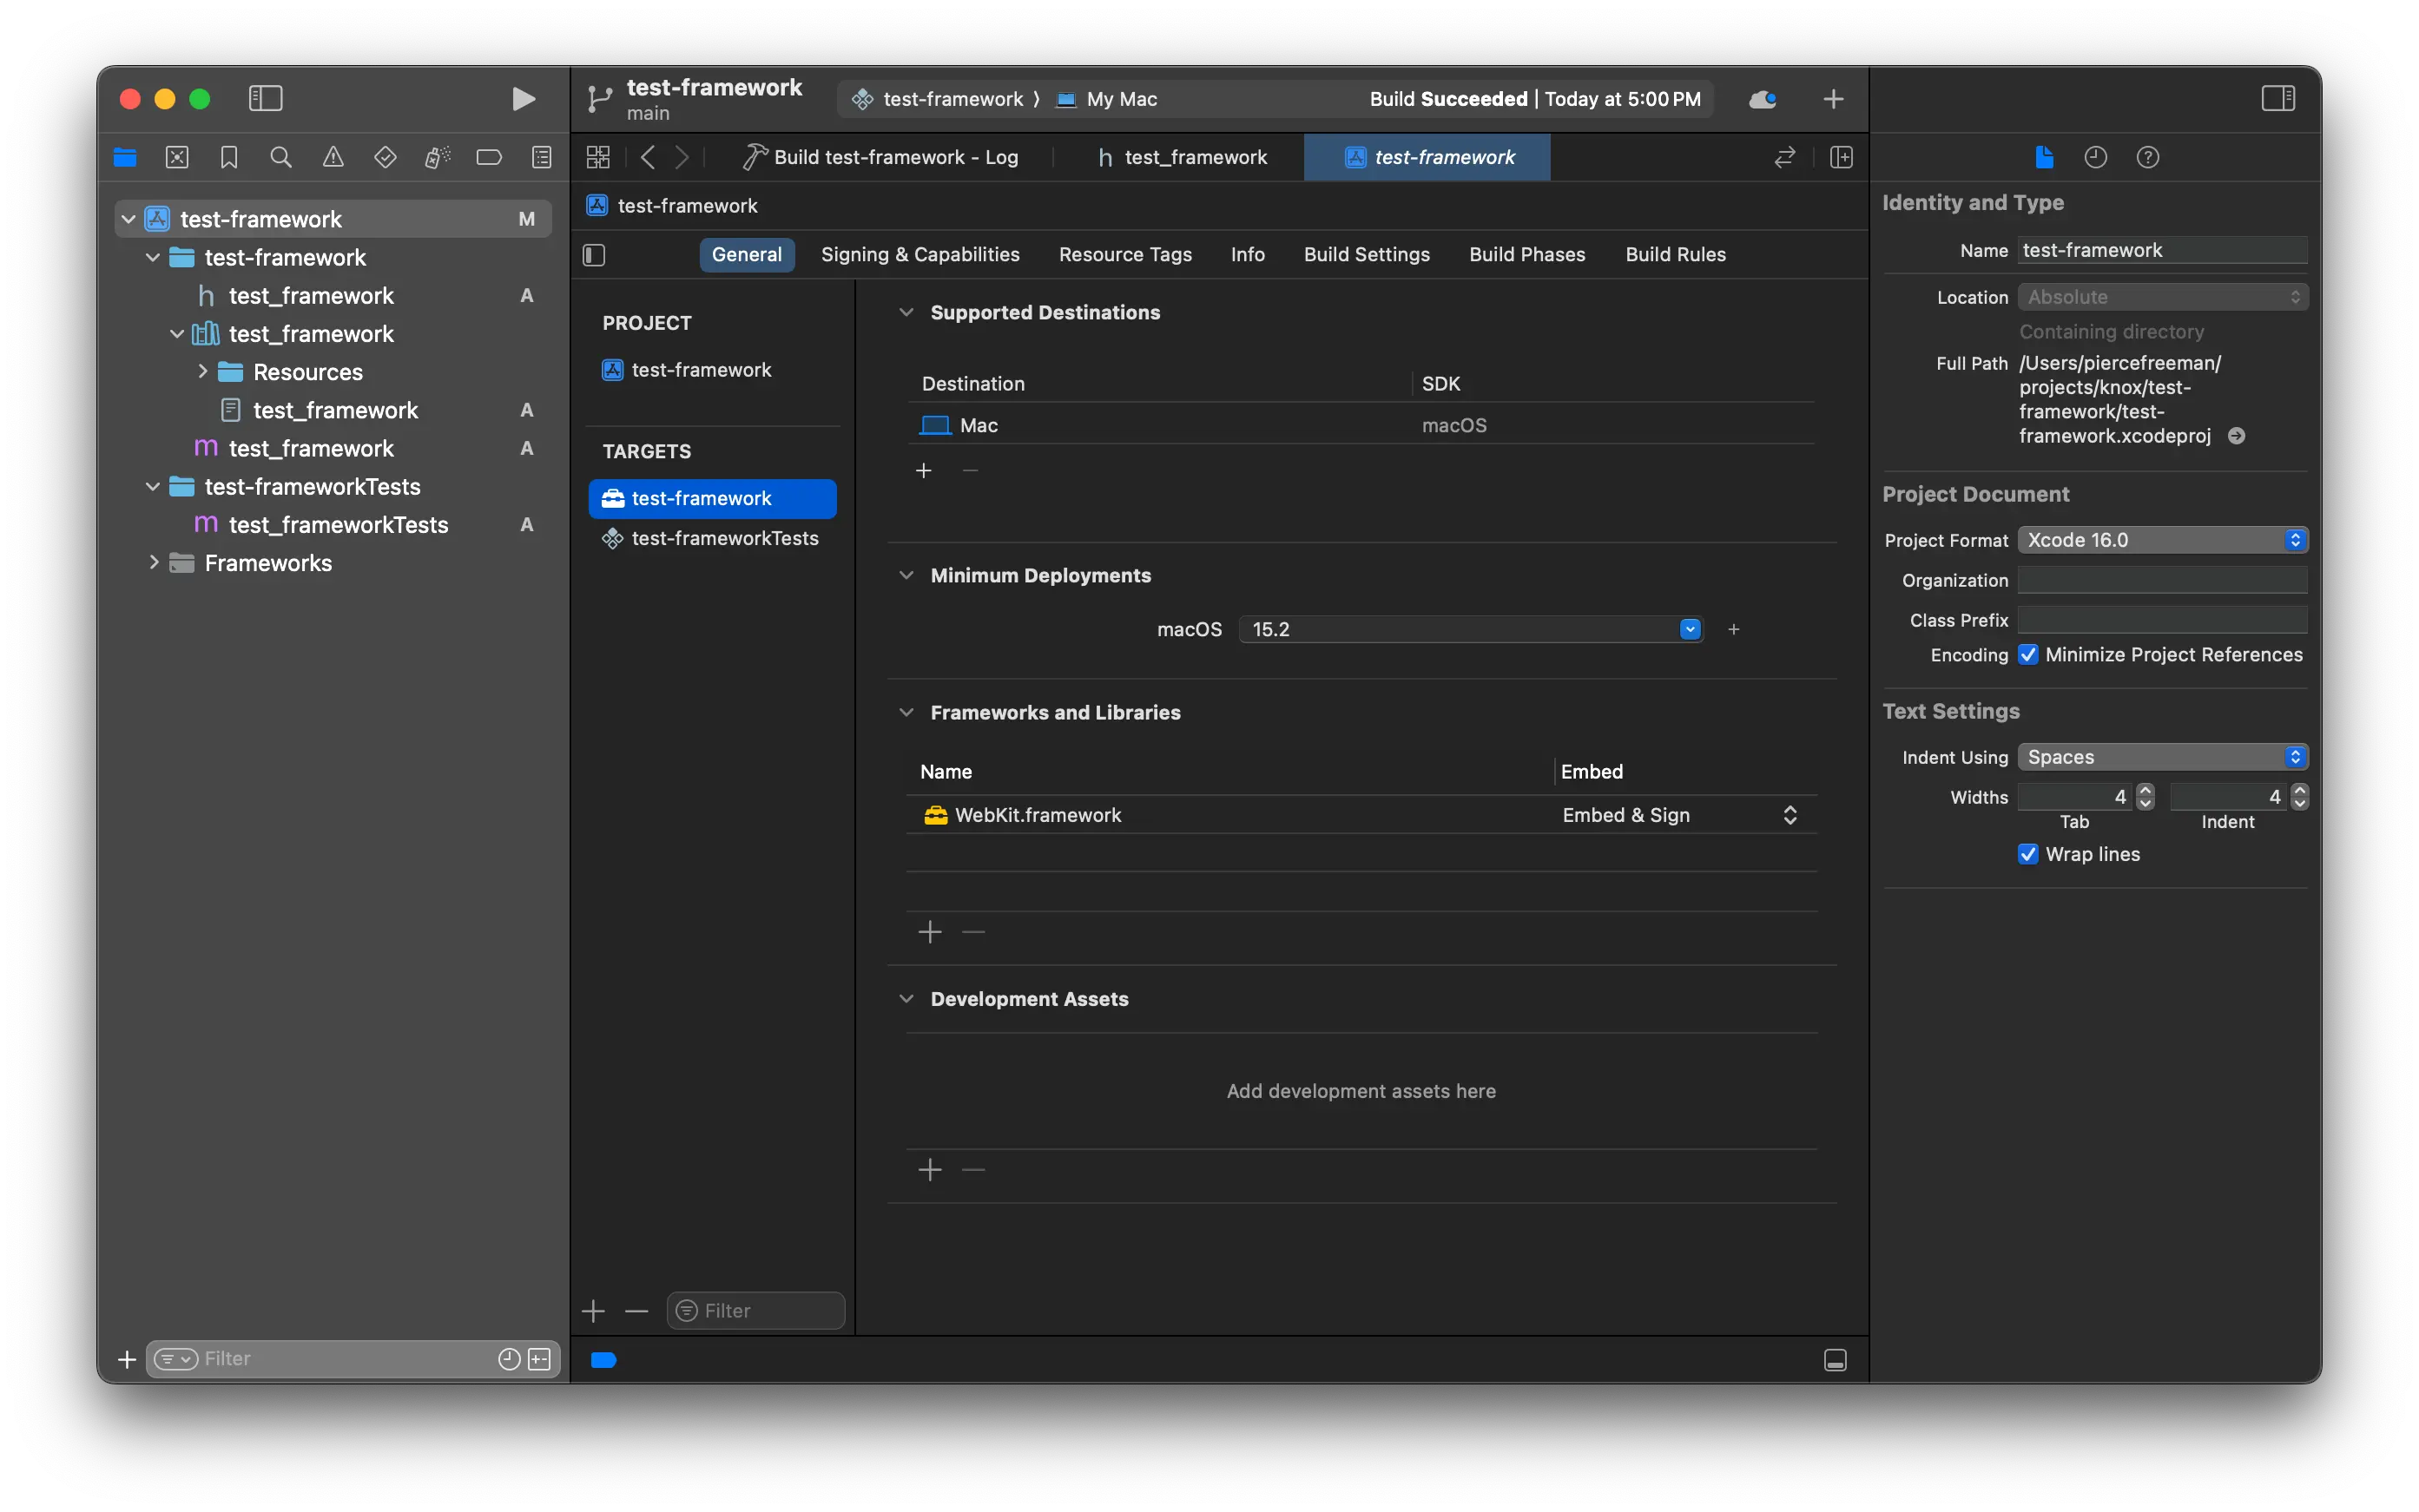The width and height of the screenshot is (2419, 1512).
Task: Select the Bookmarks navigator icon
Action: [228, 157]
